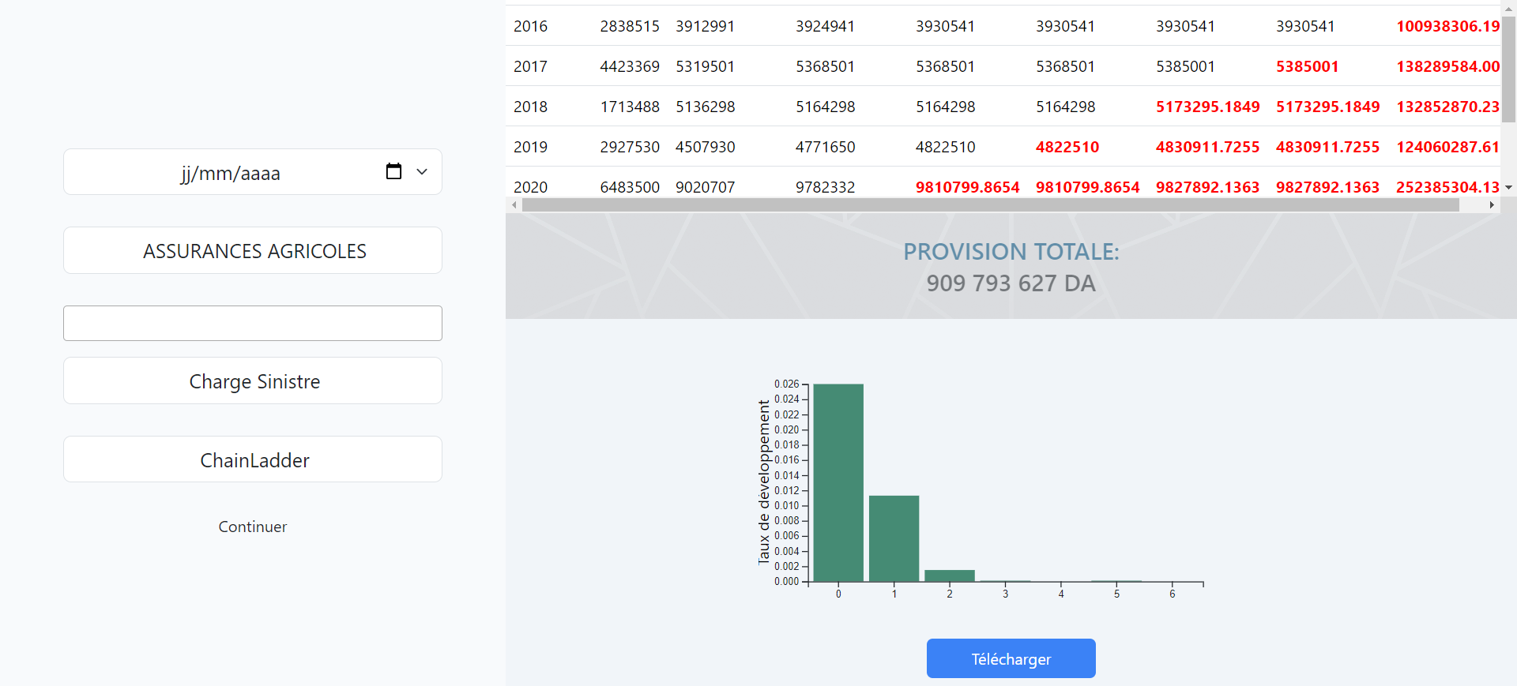Click the table's scroll-down arrow
Image resolution: width=1517 pixels, height=686 pixels.
tap(1508, 188)
